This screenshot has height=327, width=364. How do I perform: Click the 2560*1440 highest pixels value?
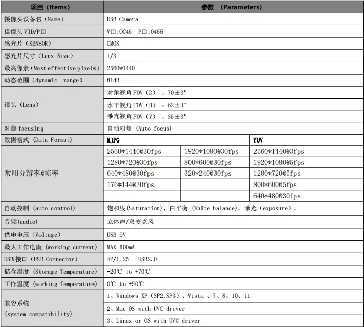(121, 68)
